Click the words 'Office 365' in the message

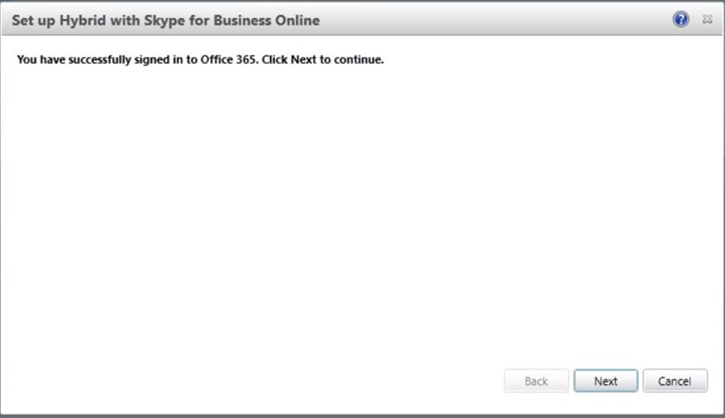[x=228, y=59]
